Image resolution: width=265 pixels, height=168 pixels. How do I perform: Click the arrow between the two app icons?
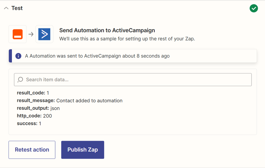(x=31, y=34)
